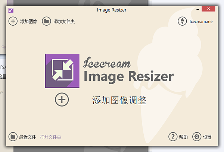Close the Image Resizer window

point(208,9)
